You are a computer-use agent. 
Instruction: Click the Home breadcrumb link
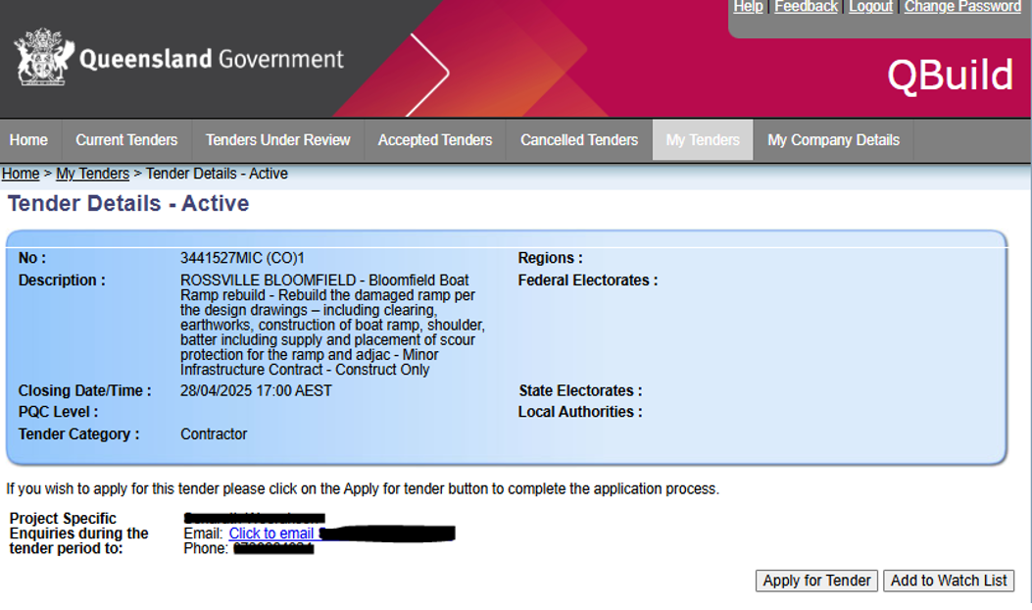(x=21, y=174)
